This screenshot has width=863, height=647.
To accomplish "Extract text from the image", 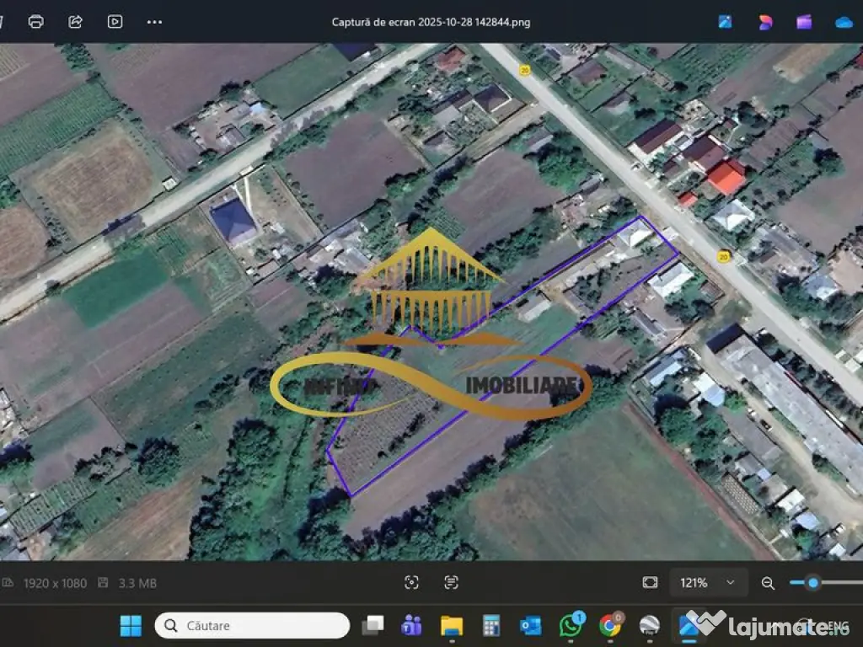I will click(x=451, y=582).
